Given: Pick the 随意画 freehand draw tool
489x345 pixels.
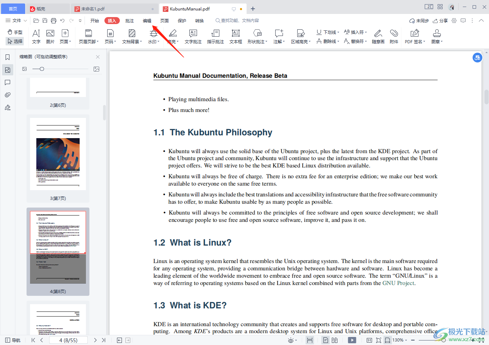Looking at the screenshot, I should click(378, 37).
